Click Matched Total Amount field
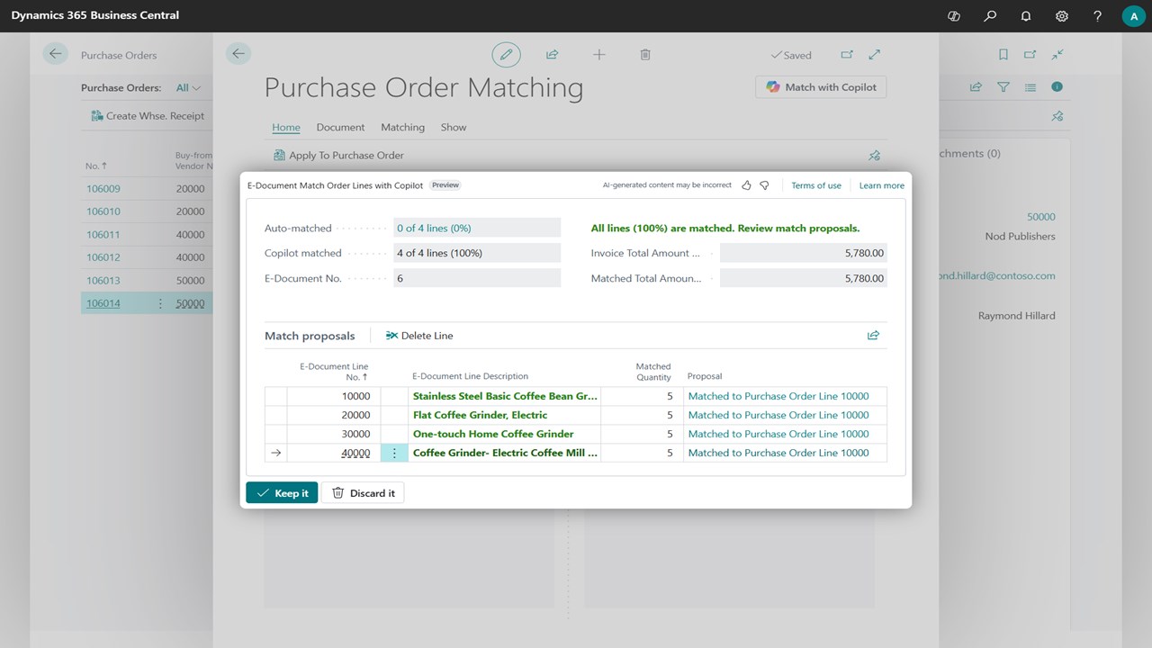 [x=803, y=278]
